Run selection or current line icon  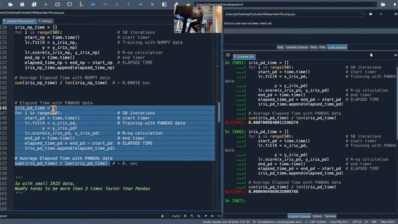[x=81, y=4]
